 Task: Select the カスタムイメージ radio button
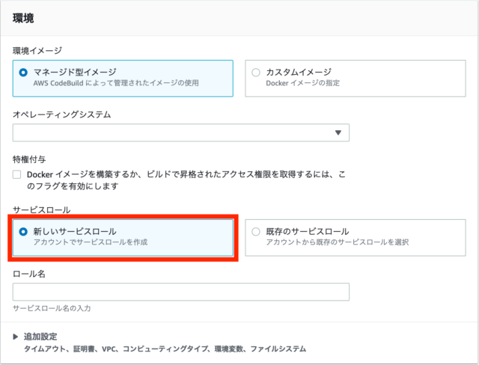[x=256, y=73]
